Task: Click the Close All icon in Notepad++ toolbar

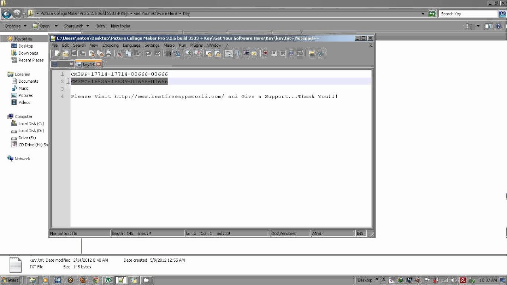Action: coord(99,53)
